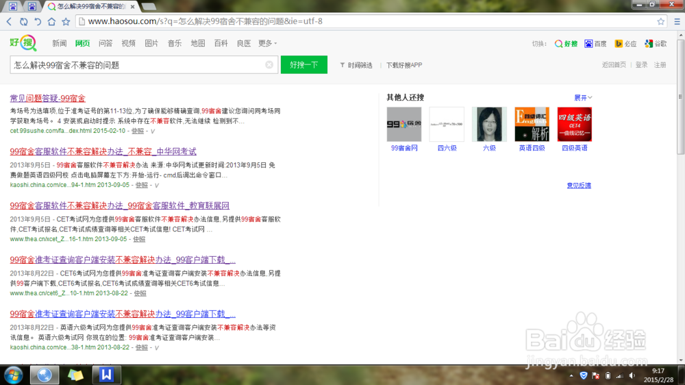Select the 良医 search category
The height and width of the screenshot is (385, 685).
pos(244,43)
